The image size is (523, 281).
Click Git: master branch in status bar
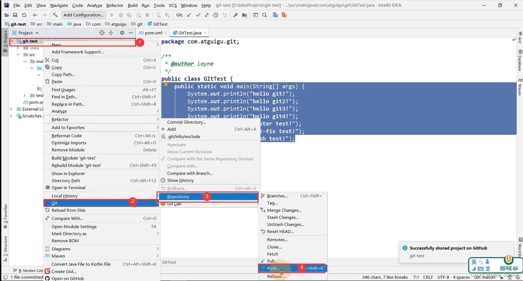pos(485,277)
